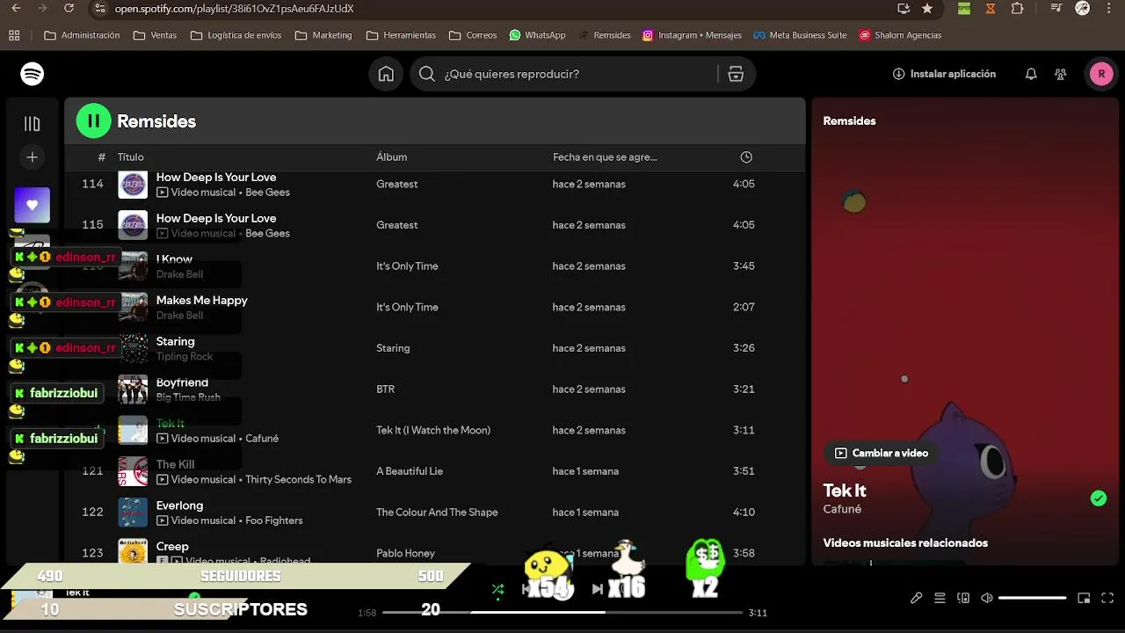The width and height of the screenshot is (1125, 633).
Task: Open Tek It (I Watch the Moon) album
Action: click(x=433, y=430)
